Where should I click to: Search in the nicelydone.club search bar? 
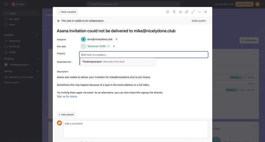tap(133, 4)
